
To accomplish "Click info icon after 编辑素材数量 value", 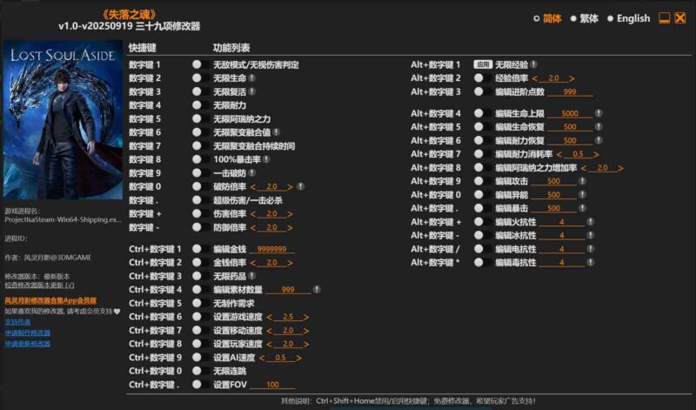I will 317,289.
